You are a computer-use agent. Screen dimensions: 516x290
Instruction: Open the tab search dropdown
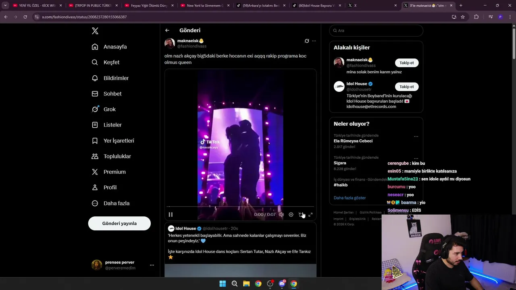coord(5,6)
